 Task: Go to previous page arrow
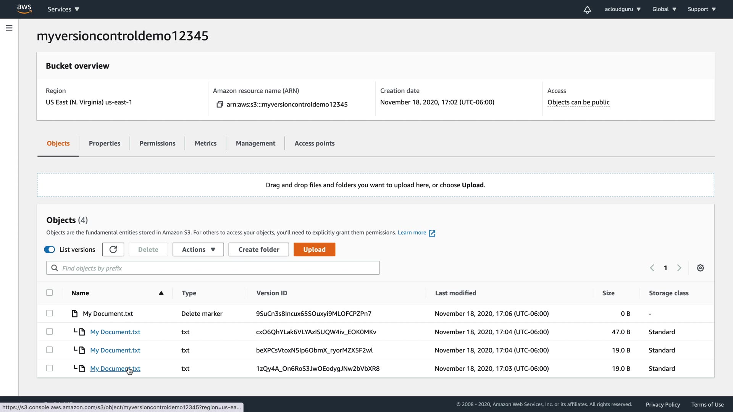(x=652, y=268)
